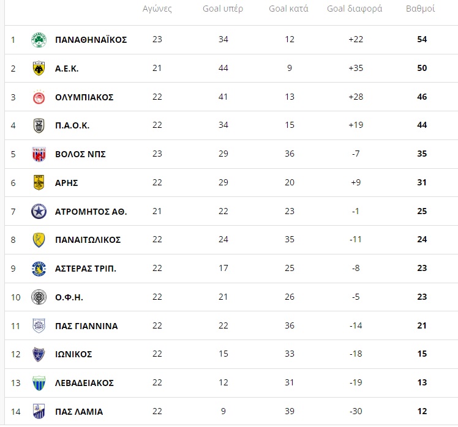The width and height of the screenshot is (458, 427).
Task: Click the Olympiakos red round emblem
Action: click(39, 97)
